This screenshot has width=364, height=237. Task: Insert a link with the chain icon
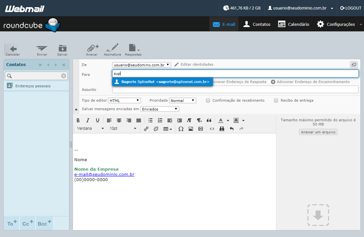146,129
